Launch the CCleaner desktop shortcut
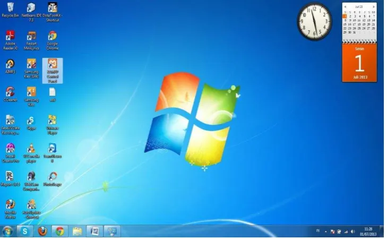387x239 pixels. pos(10,95)
